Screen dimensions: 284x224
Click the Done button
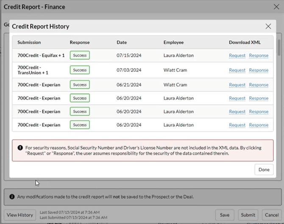(264, 169)
